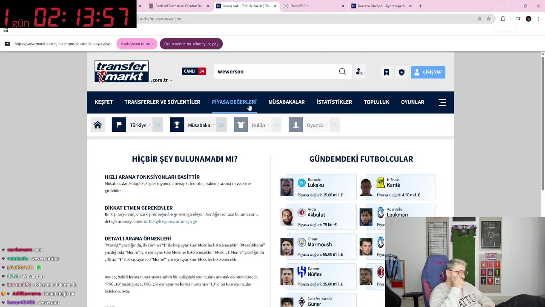Open TOPLULUK menu
This screenshot has height=307, width=545.
click(376, 102)
